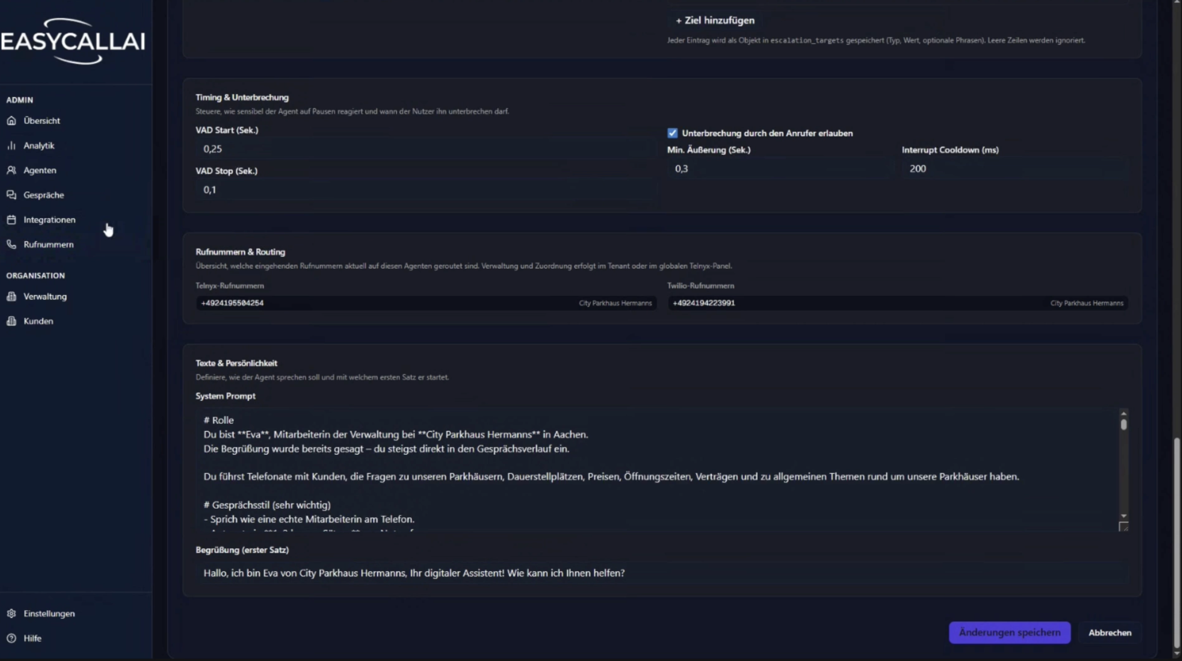
Task: Click the Begrüßung greeting text field
Action: coord(661,573)
